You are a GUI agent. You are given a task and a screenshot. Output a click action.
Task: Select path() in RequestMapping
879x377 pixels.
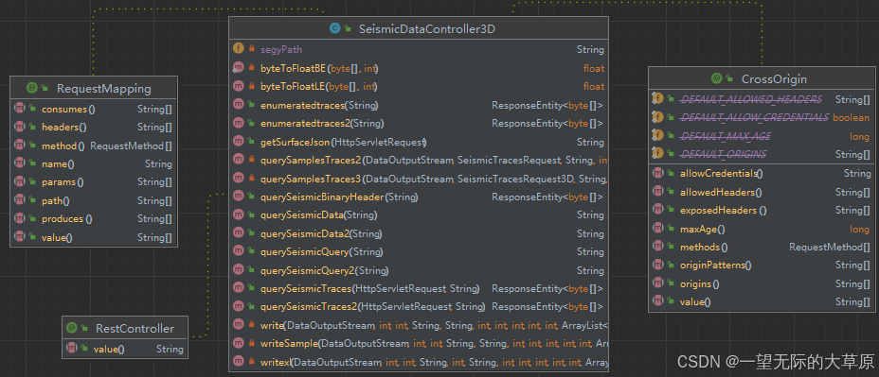coord(94,200)
